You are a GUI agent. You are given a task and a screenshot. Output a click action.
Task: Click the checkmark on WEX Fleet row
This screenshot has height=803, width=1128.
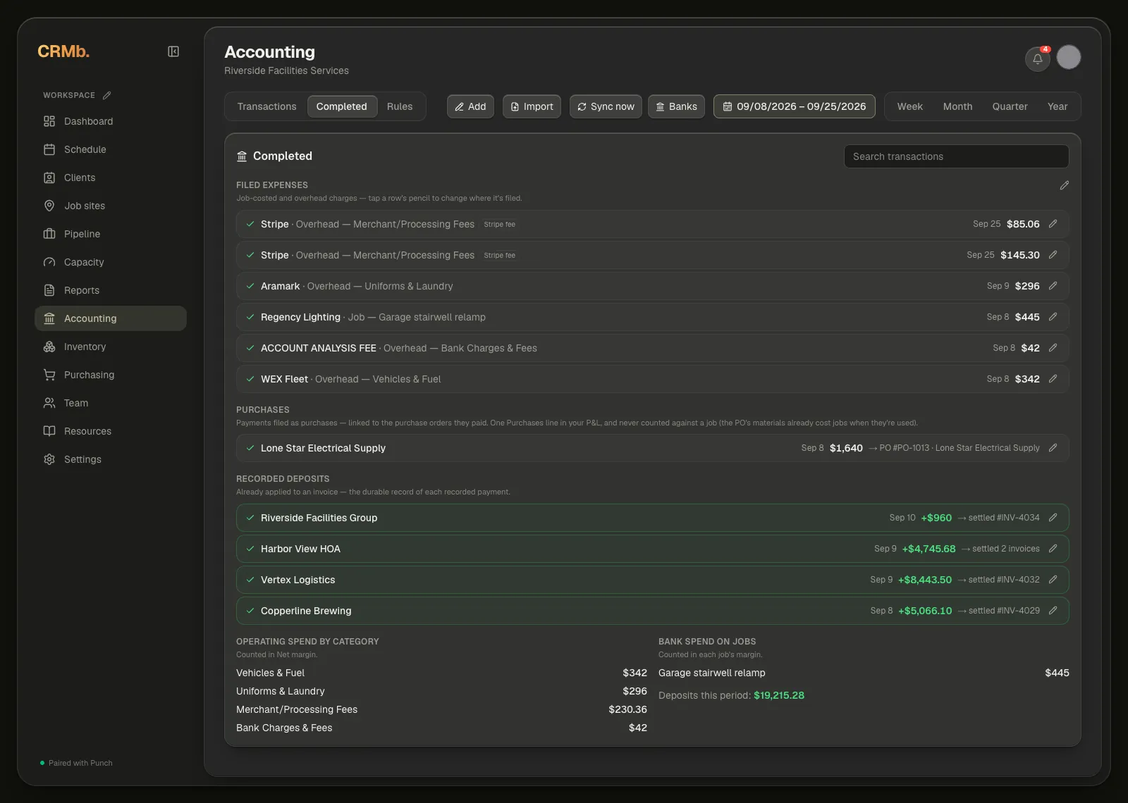click(x=250, y=379)
